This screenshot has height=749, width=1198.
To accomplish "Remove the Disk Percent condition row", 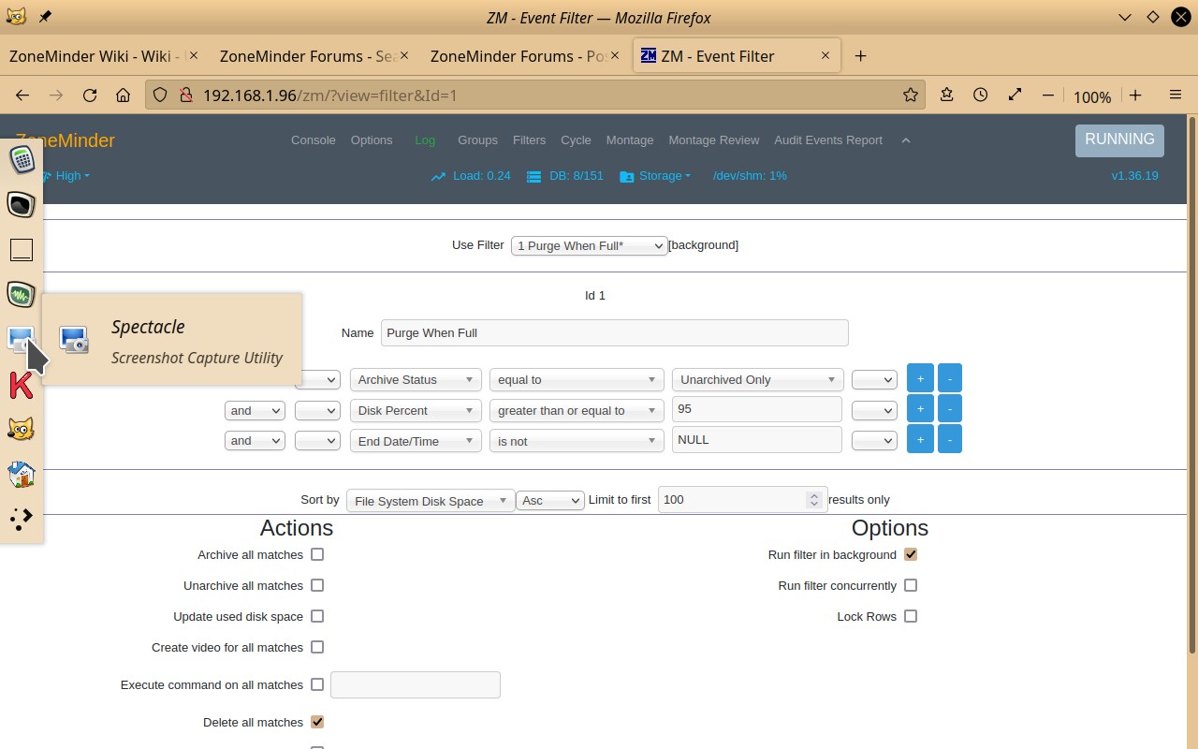I will pyautogui.click(x=950, y=409).
